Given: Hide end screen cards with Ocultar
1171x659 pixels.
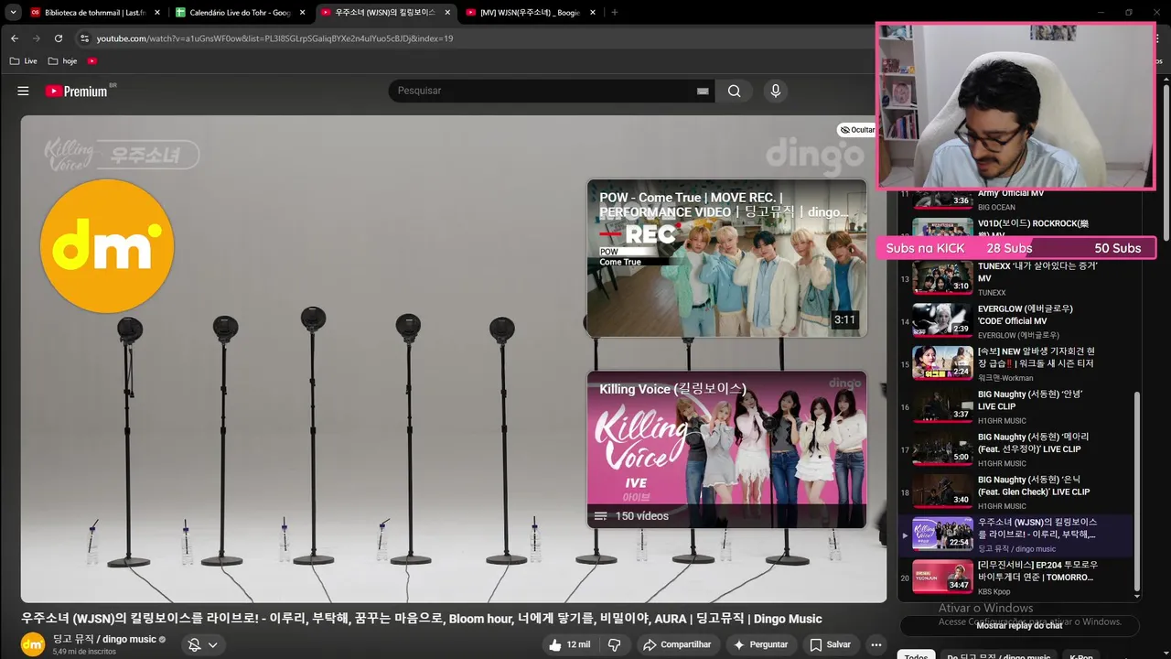Looking at the screenshot, I should pos(857,130).
